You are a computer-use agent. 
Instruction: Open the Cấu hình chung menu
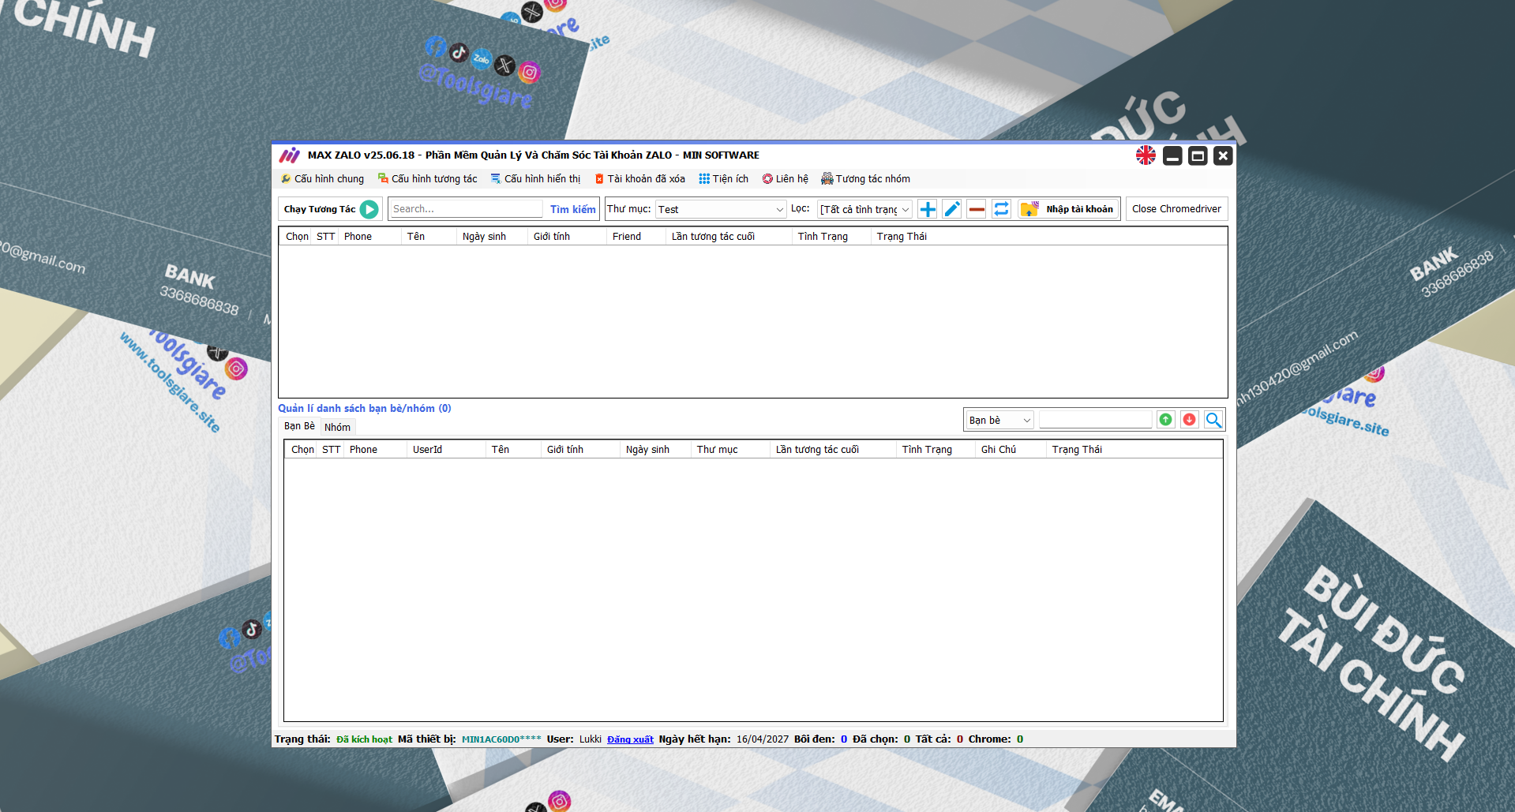click(323, 179)
